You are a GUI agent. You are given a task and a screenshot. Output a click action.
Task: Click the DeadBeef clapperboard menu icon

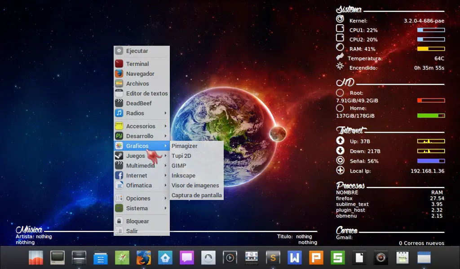pos(119,103)
